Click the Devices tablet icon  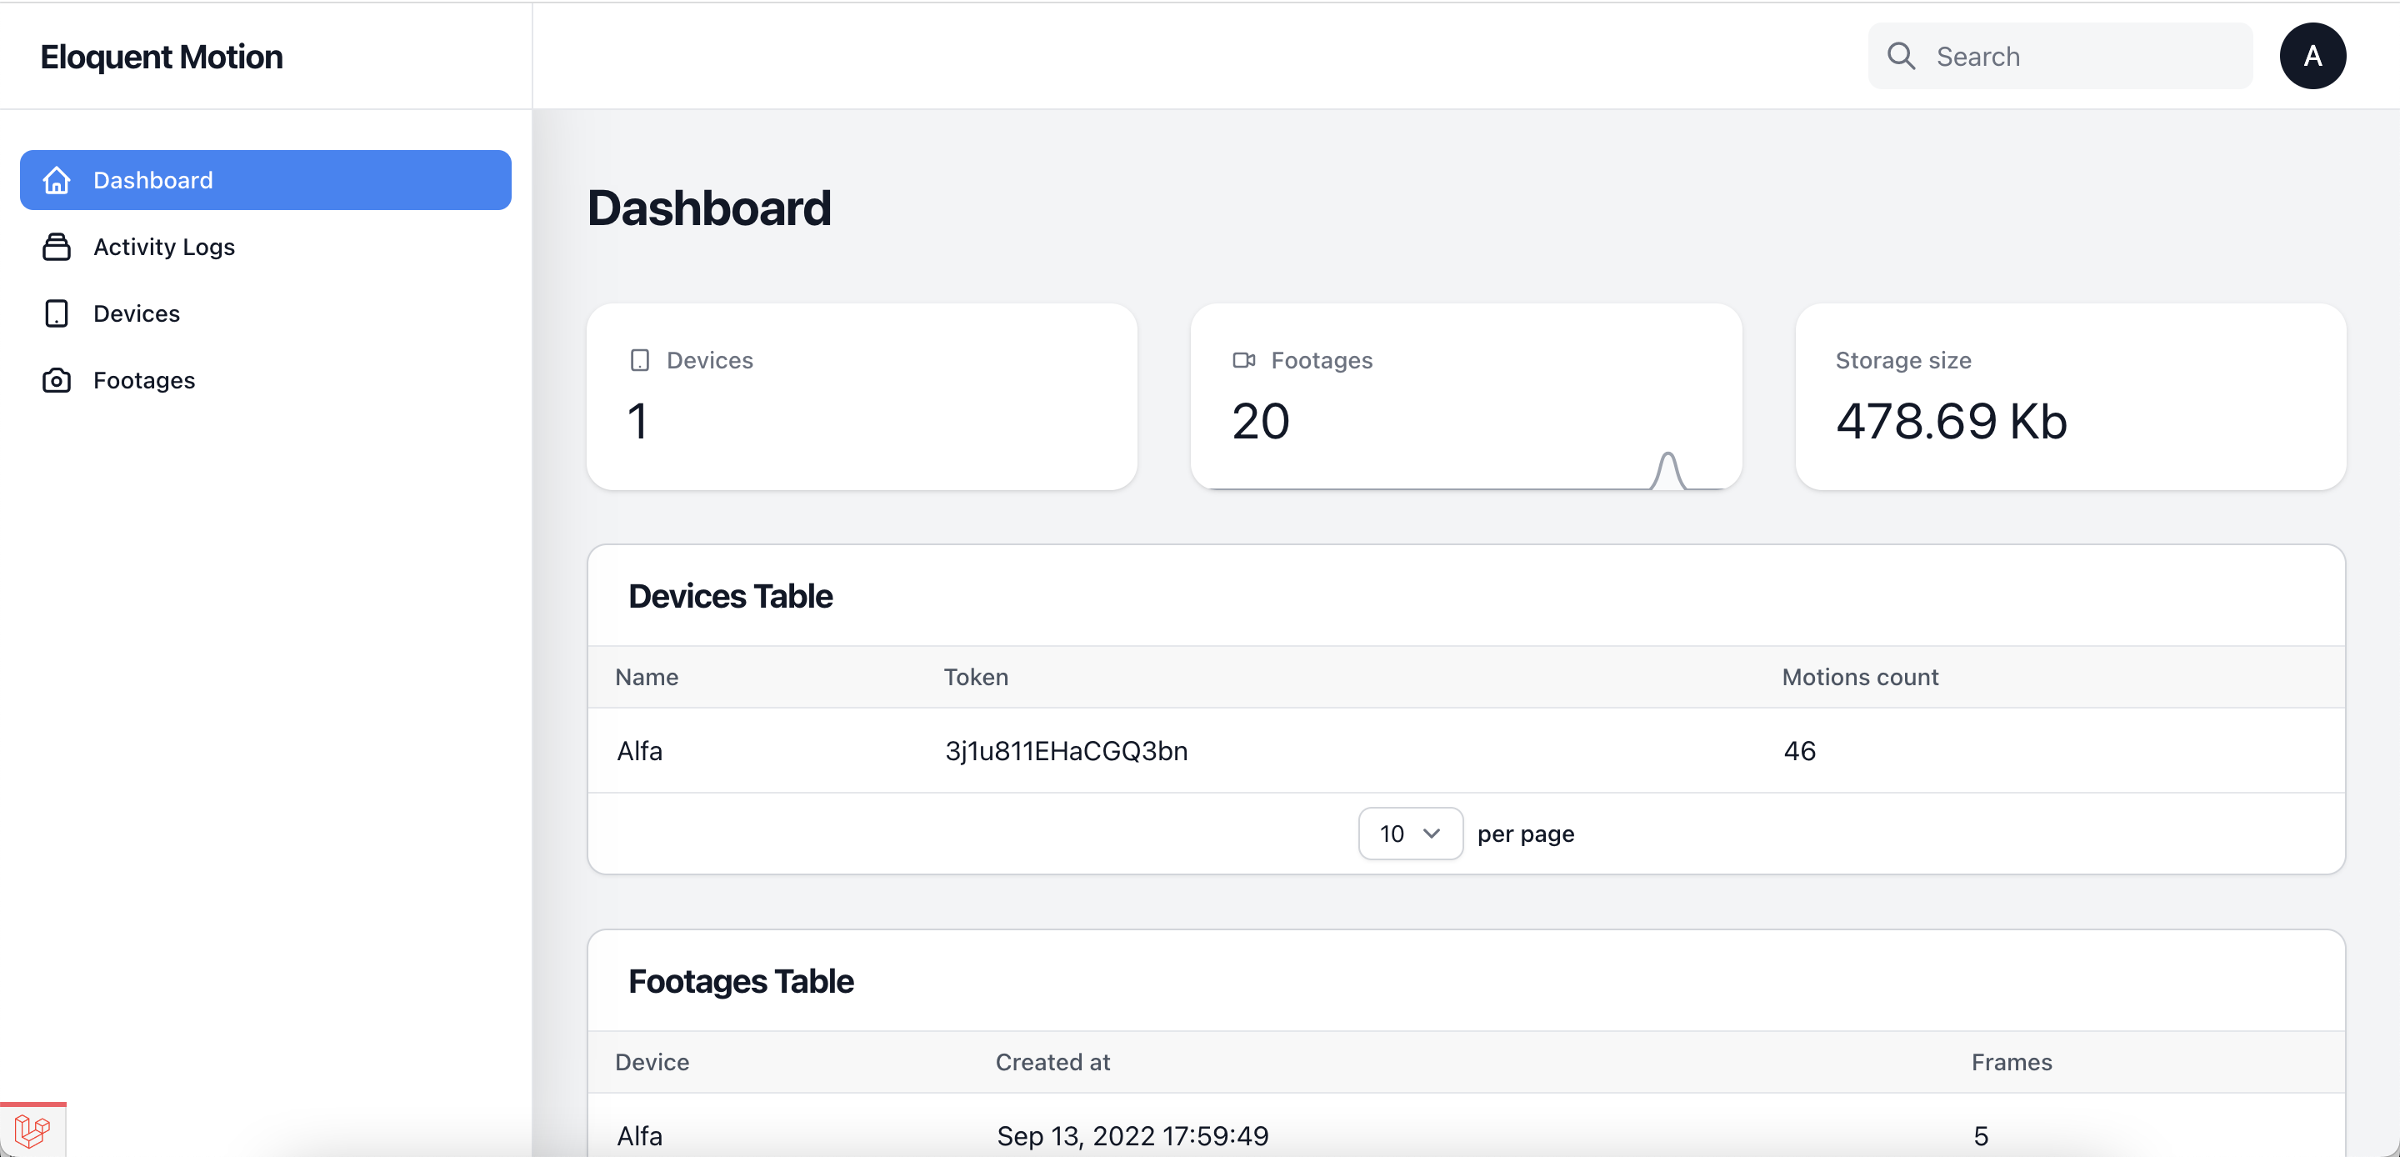pos(640,358)
